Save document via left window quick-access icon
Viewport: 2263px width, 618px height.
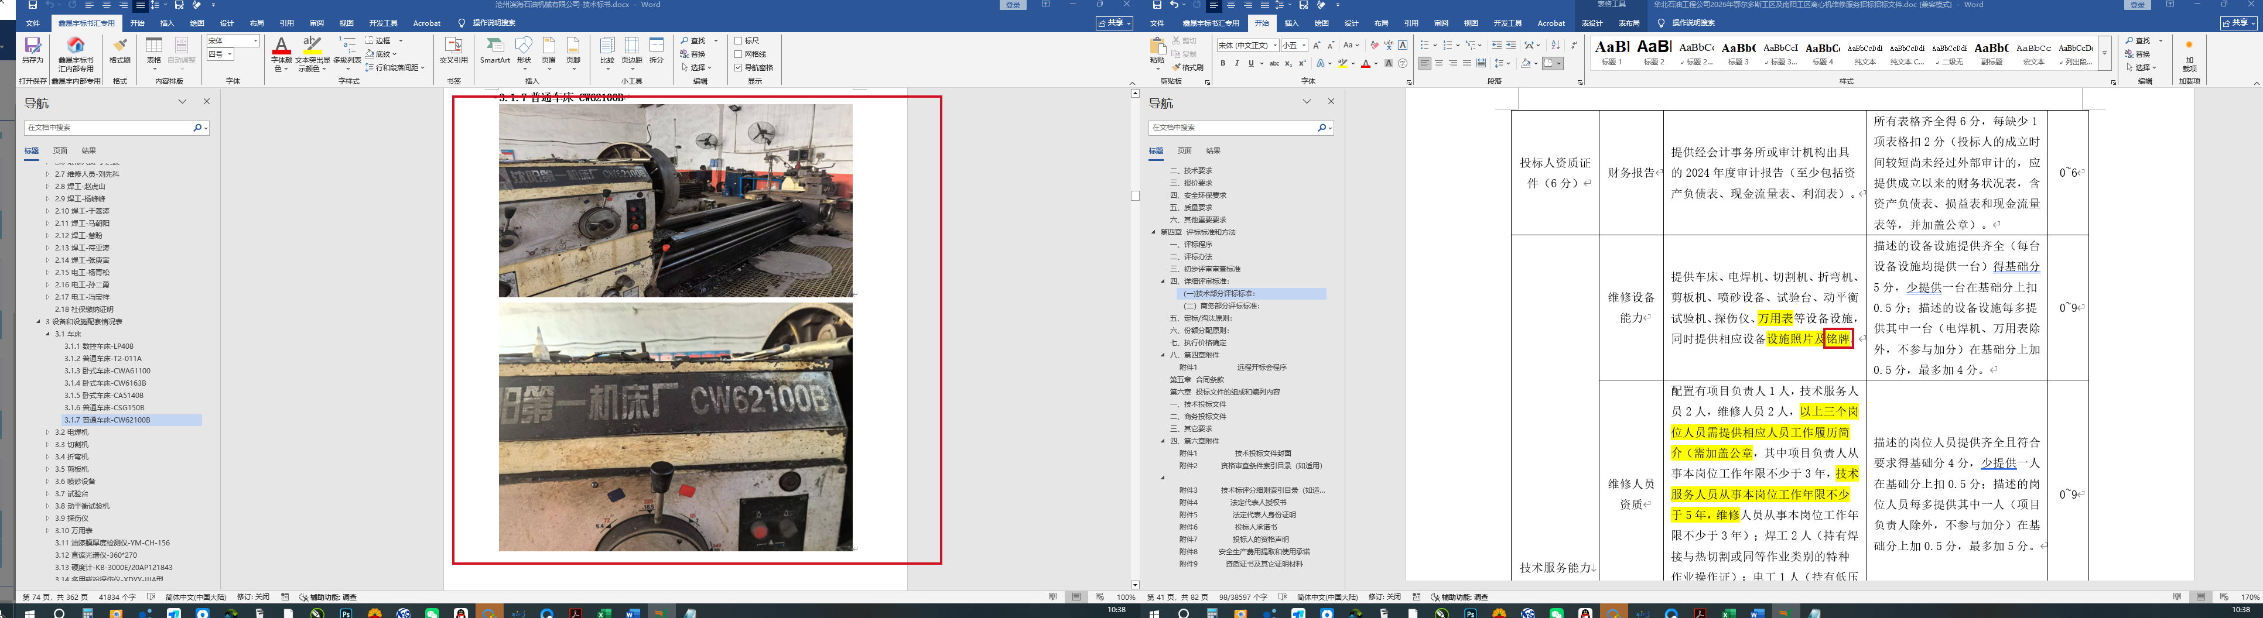32,5
